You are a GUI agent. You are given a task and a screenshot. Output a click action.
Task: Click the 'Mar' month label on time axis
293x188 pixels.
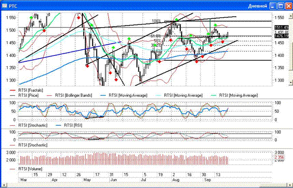[23, 180]
